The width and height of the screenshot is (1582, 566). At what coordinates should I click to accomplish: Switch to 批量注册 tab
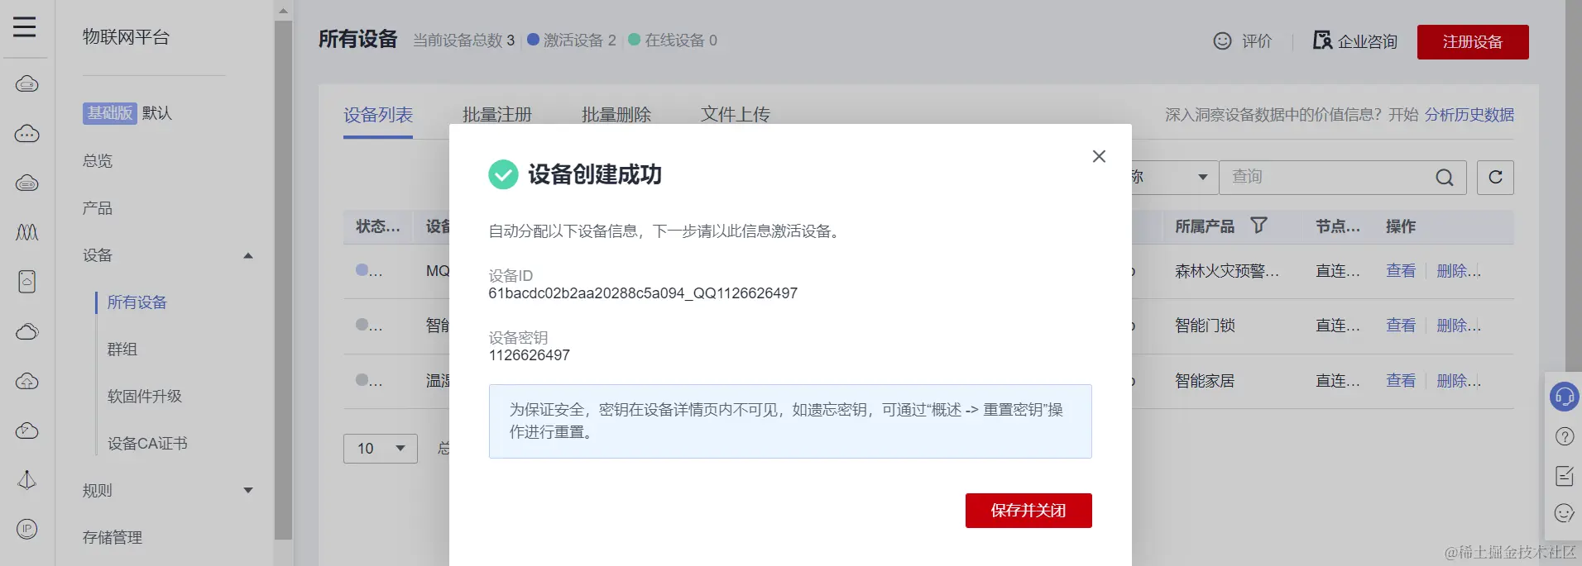click(x=497, y=115)
